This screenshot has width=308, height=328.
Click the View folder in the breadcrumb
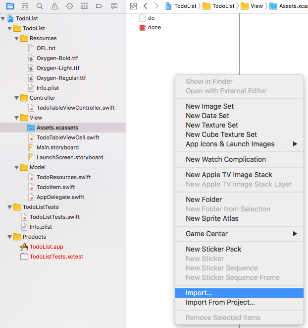257,6
